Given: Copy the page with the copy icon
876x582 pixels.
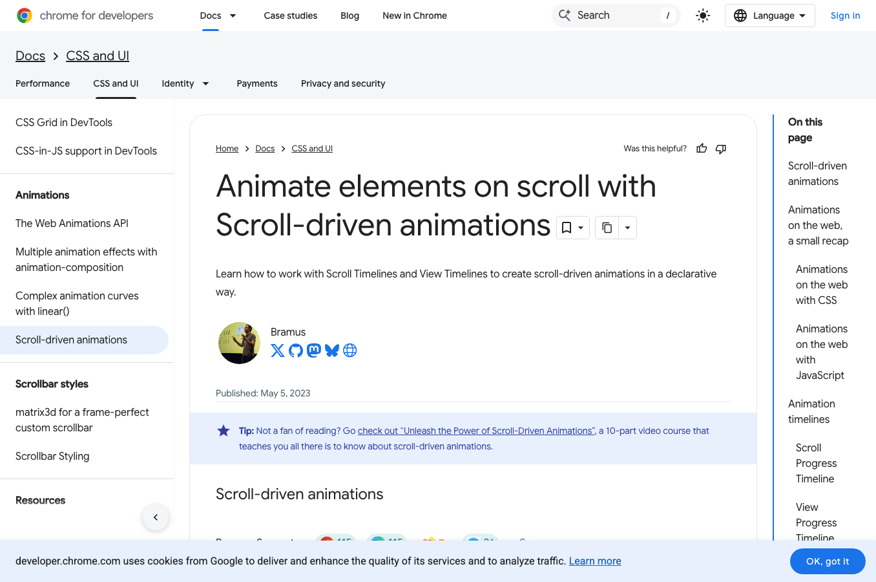Looking at the screenshot, I should tap(607, 228).
